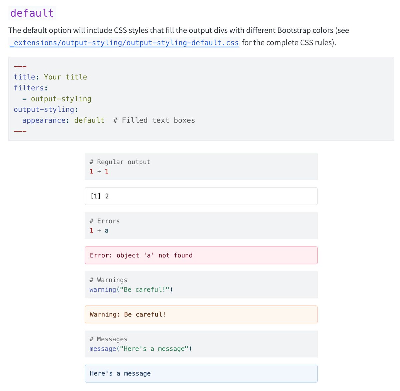Click the red error output box

[201, 255]
